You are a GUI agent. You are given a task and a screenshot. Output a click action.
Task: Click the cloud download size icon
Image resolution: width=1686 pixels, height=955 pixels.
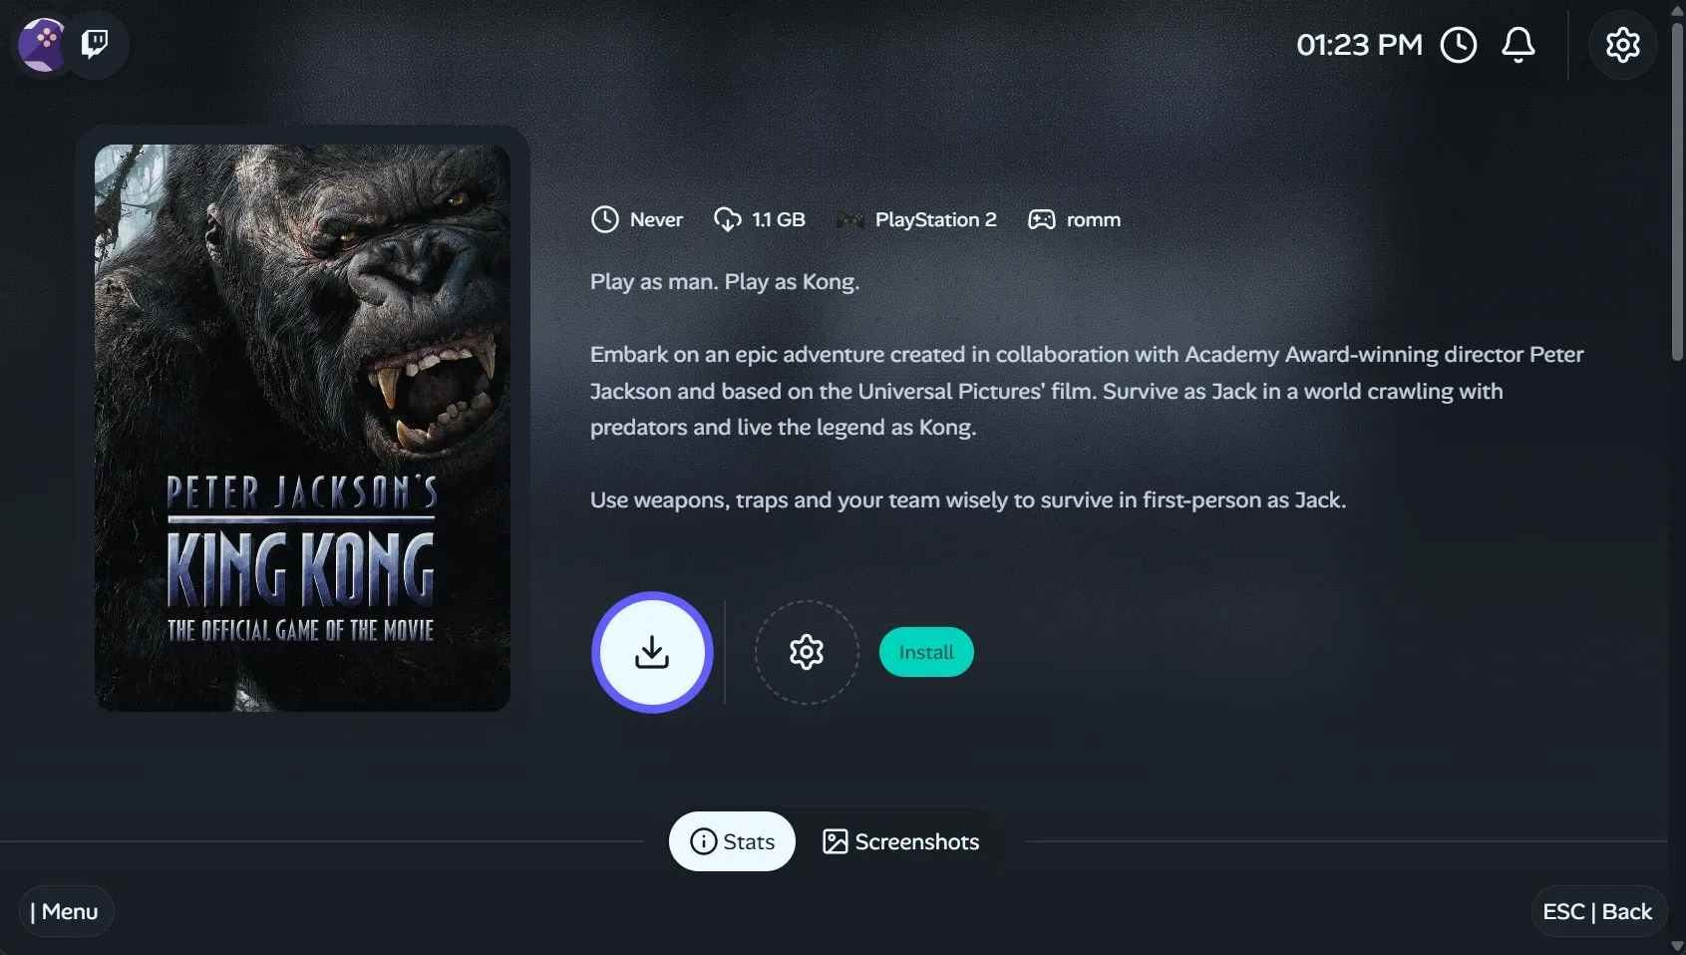click(x=728, y=219)
